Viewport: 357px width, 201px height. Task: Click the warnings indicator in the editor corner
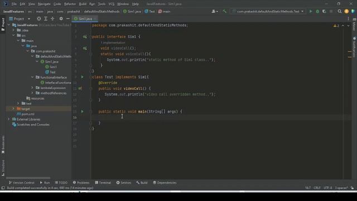pos(336,26)
